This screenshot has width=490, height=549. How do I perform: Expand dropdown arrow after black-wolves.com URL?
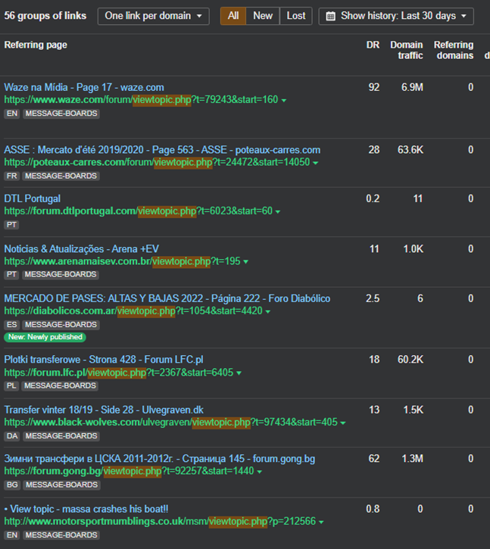pos(343,423)
